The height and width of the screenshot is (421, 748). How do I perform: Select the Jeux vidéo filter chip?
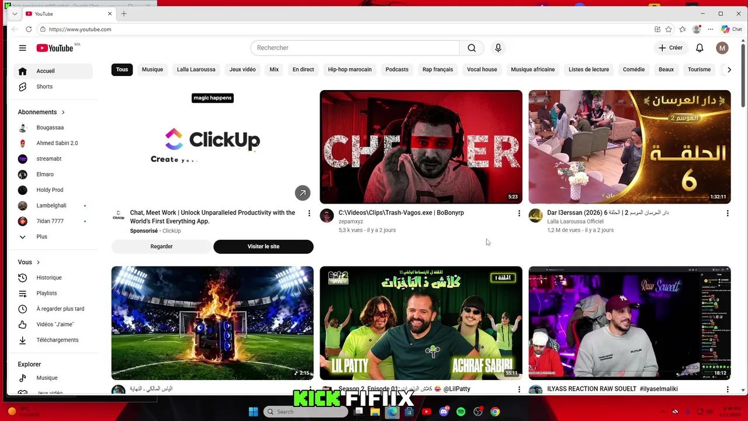tap(243, 70)
